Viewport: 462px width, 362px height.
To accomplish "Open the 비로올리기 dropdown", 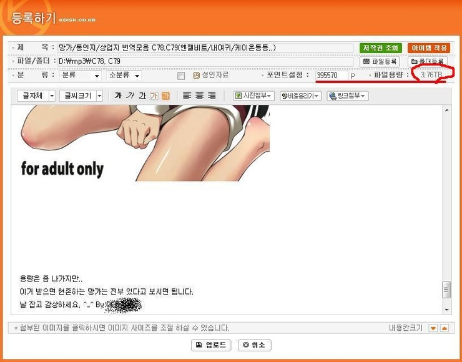I will 300,95.
